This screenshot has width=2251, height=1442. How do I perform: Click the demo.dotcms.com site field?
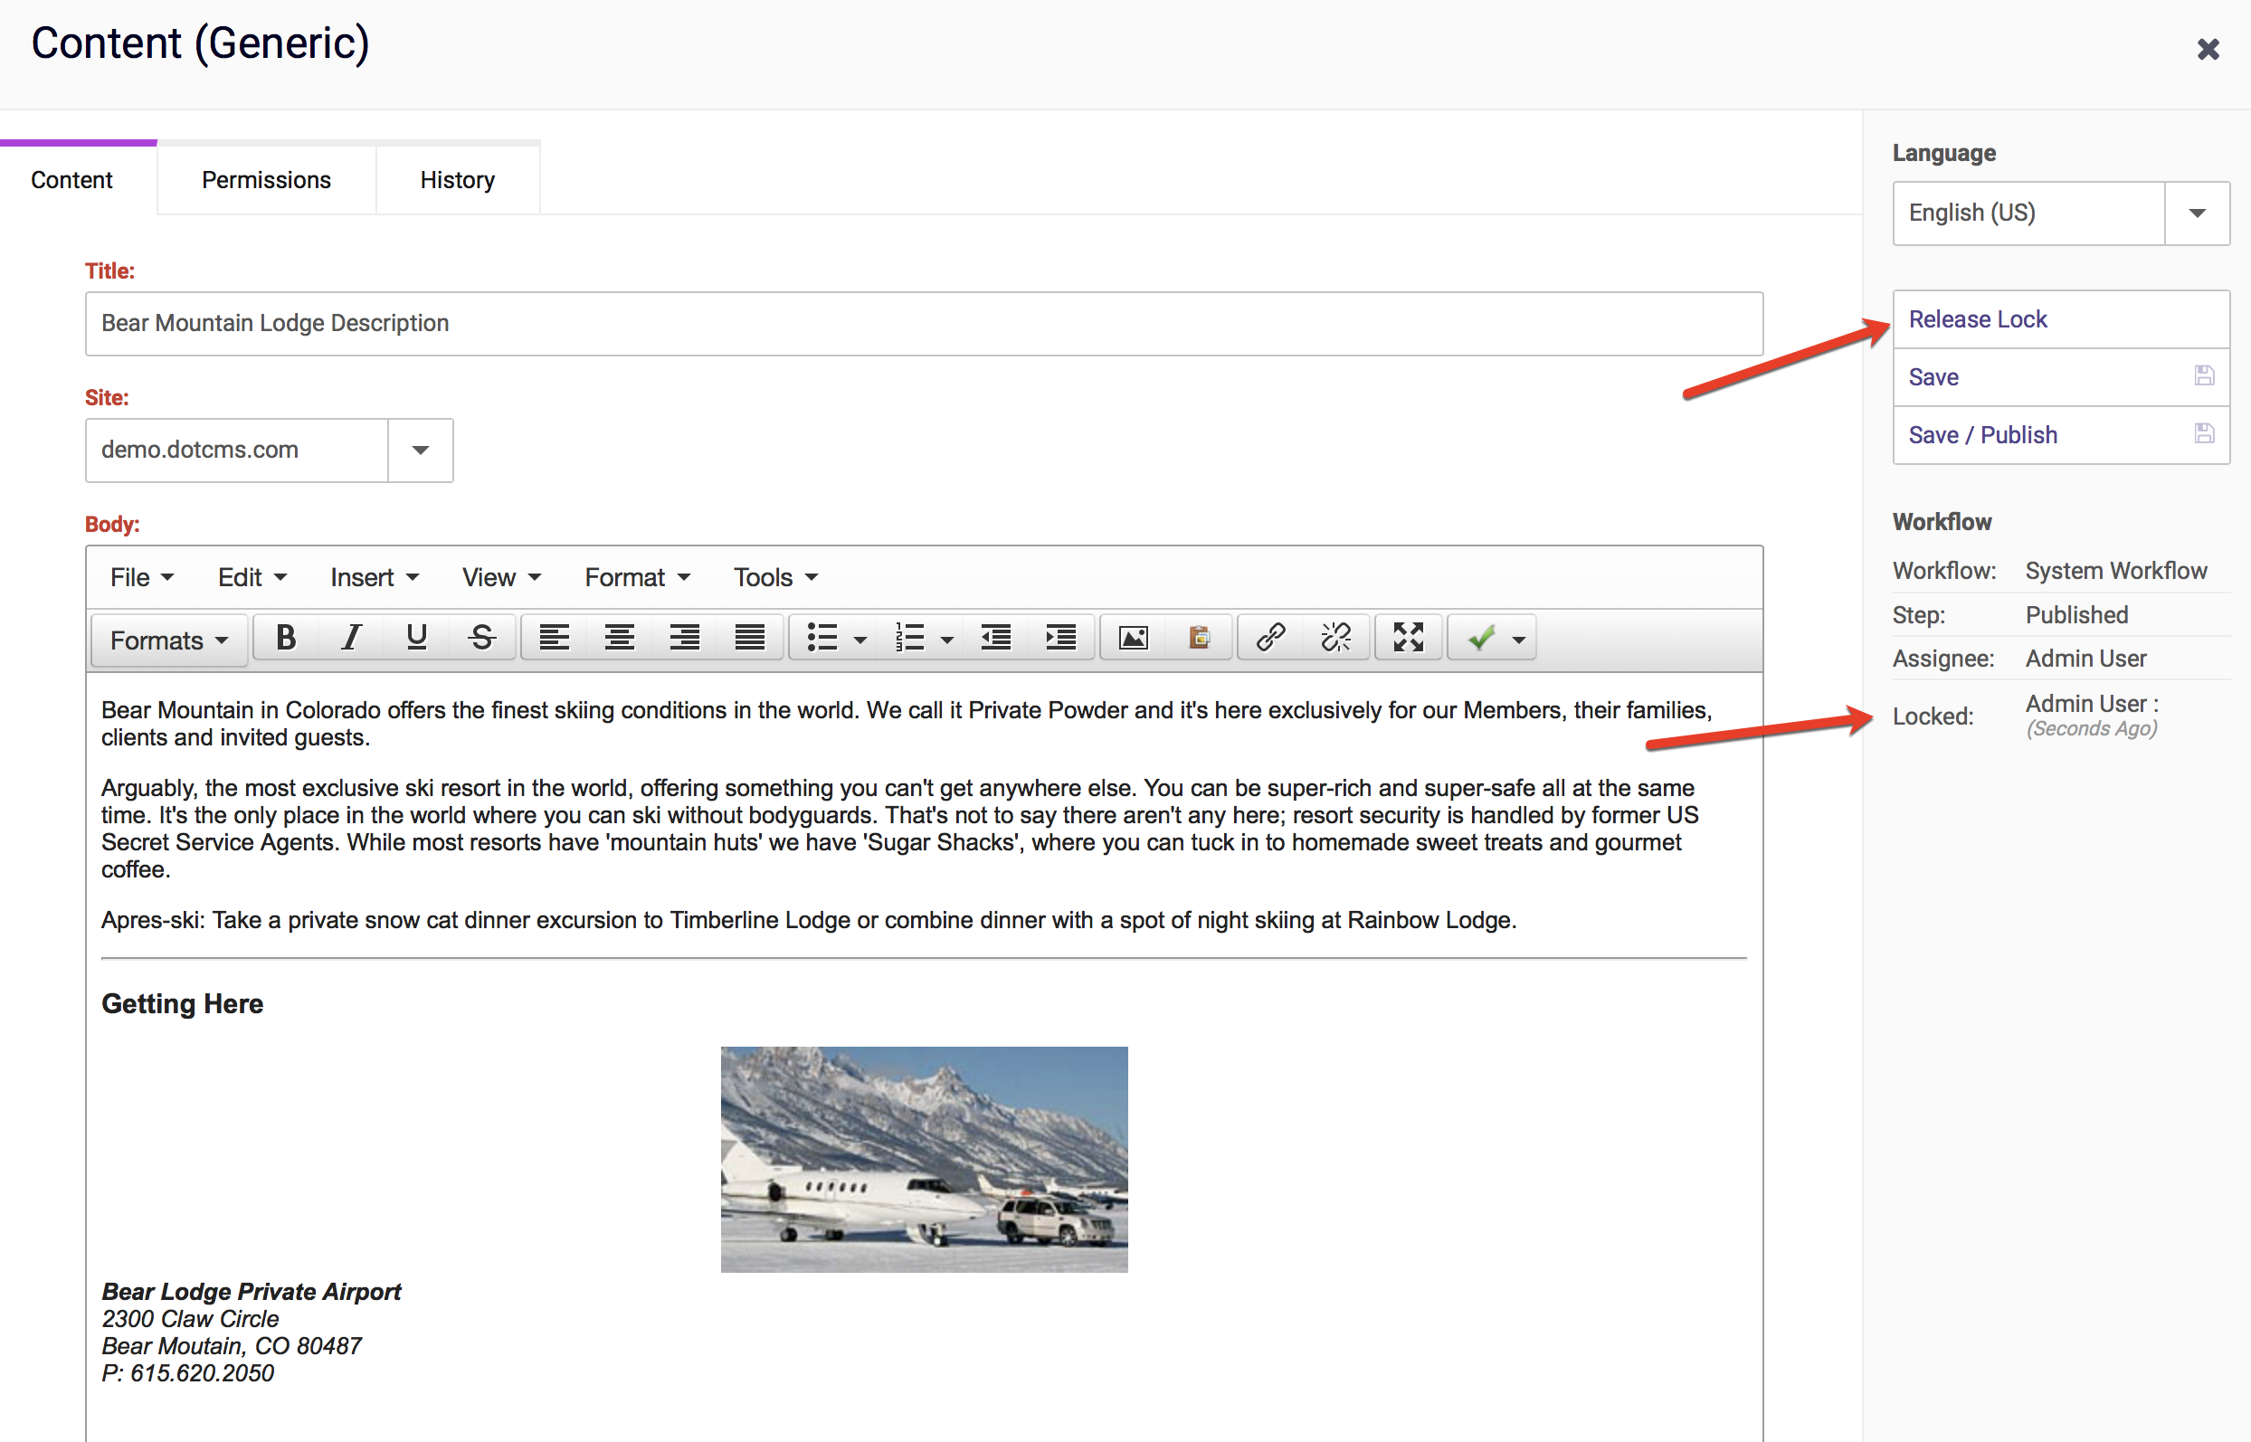tap(237, 451)
